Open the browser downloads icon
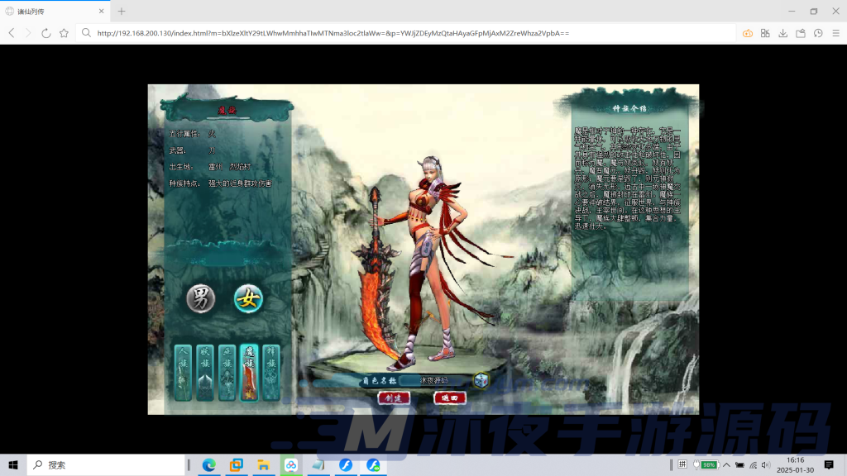Screen dimensions: 847x476 click(782, 33)
